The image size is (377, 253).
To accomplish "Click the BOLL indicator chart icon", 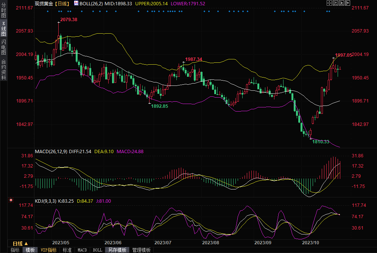I will 76,3.
